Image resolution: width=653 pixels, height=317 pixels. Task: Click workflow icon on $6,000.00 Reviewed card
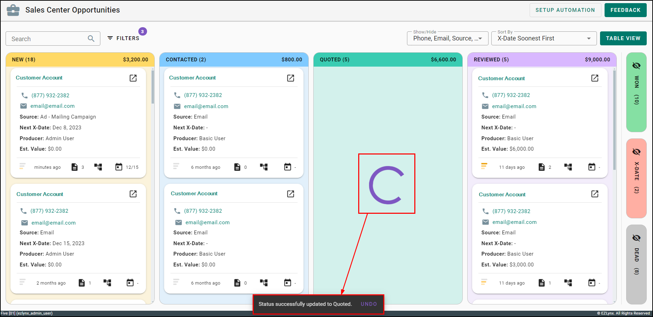[x=568, y=167]
